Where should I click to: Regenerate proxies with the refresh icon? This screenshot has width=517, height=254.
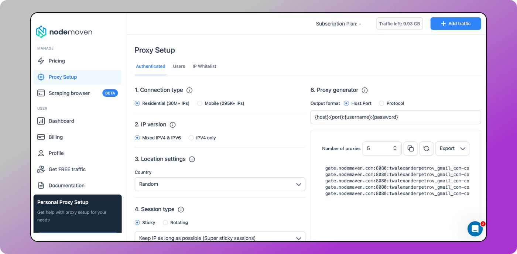425,148
